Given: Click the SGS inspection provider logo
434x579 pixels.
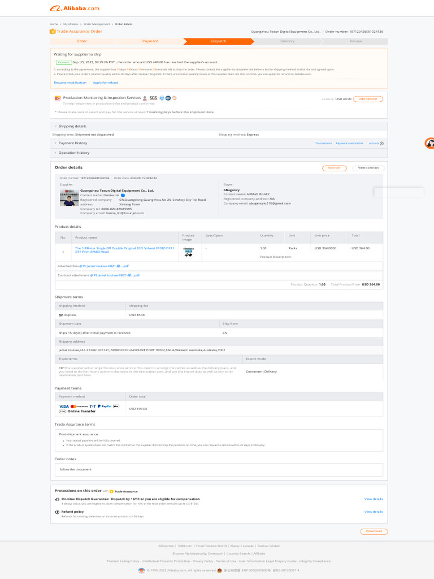Looking at the screenshot, I should pos(153,98).
